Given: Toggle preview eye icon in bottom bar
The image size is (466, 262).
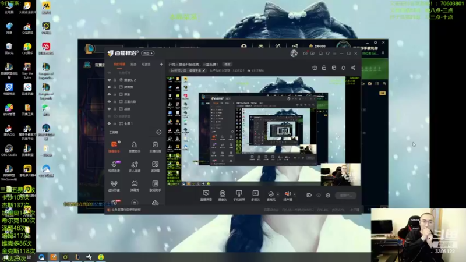Looking at the screenshot, I should 319,195.
